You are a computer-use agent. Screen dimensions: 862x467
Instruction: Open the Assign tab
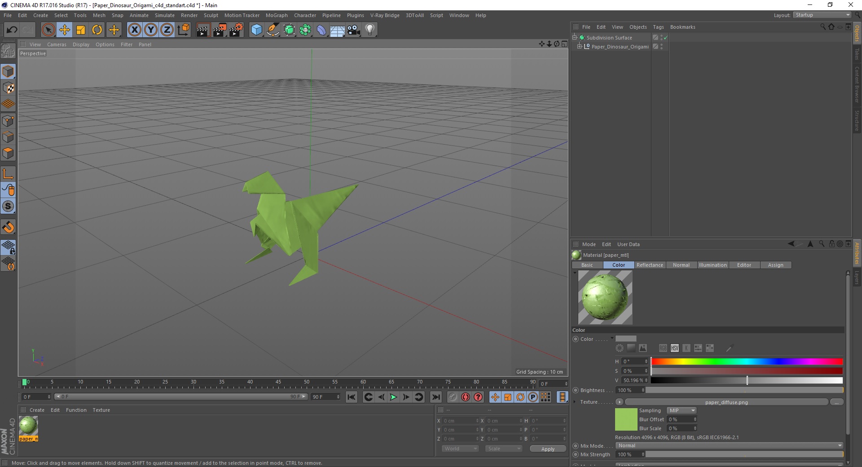pyautogui.click(x=775, y=265)
